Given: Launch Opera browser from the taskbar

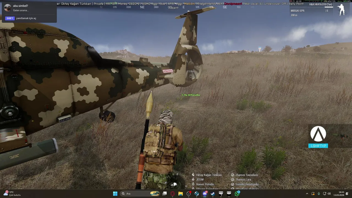Looking at the screenshot, I should (x=172, y=194).
